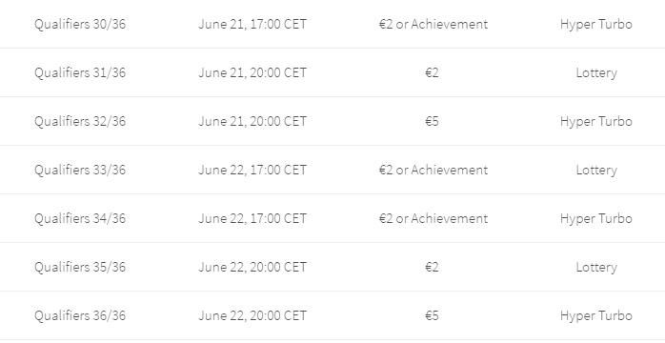Click Lottery in the Qualifiers 33/36 row
The height and width of the screenshot is (343, 665).
coord(596,171)
